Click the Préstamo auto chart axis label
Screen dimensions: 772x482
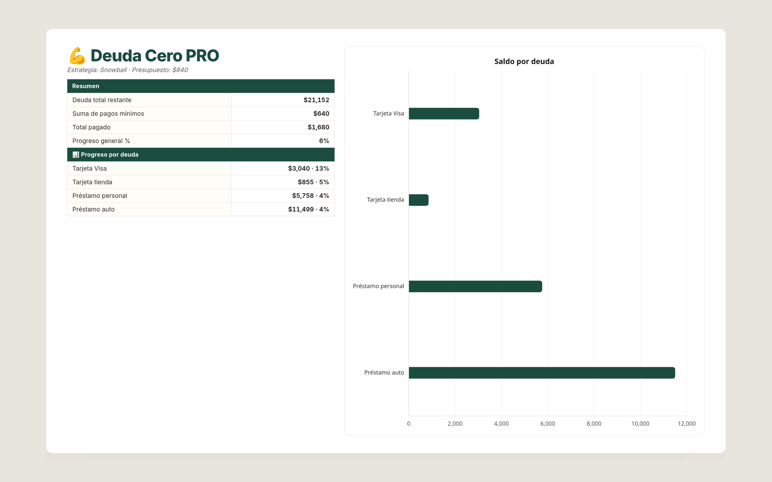[384, 373]
